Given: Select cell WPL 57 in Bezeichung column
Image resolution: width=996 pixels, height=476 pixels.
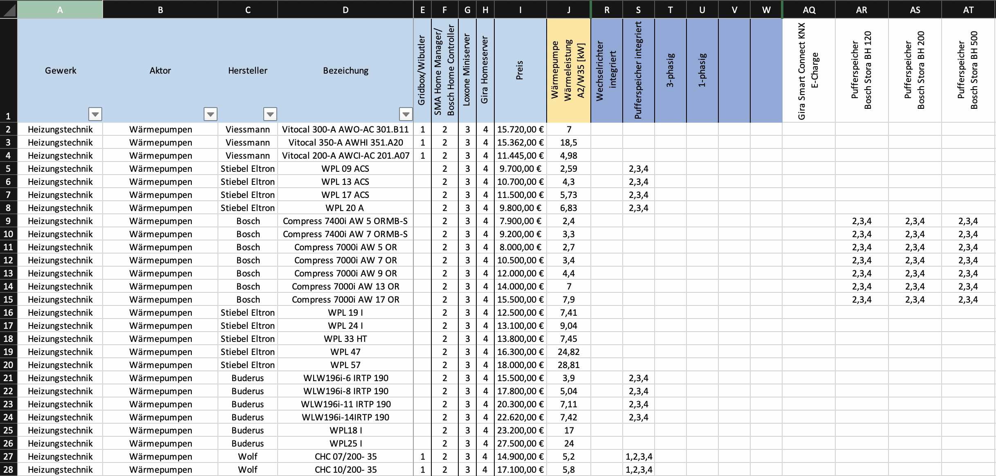Looking at the screenshot, I should 345,365.
